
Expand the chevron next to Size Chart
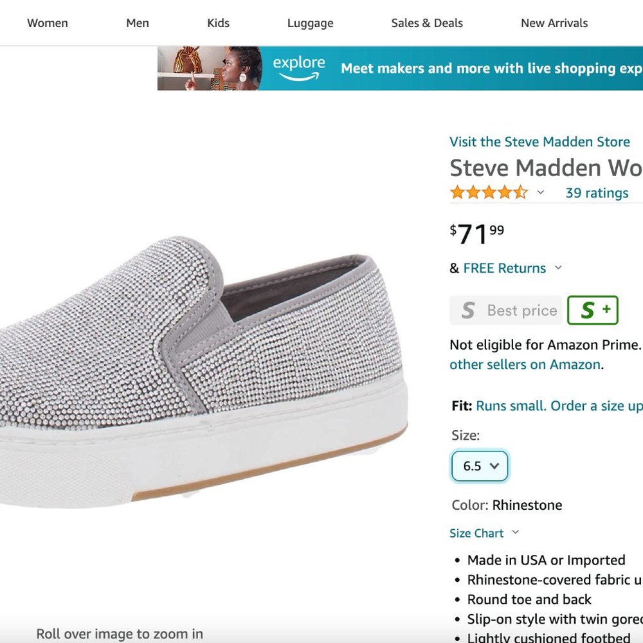(515, 532)
